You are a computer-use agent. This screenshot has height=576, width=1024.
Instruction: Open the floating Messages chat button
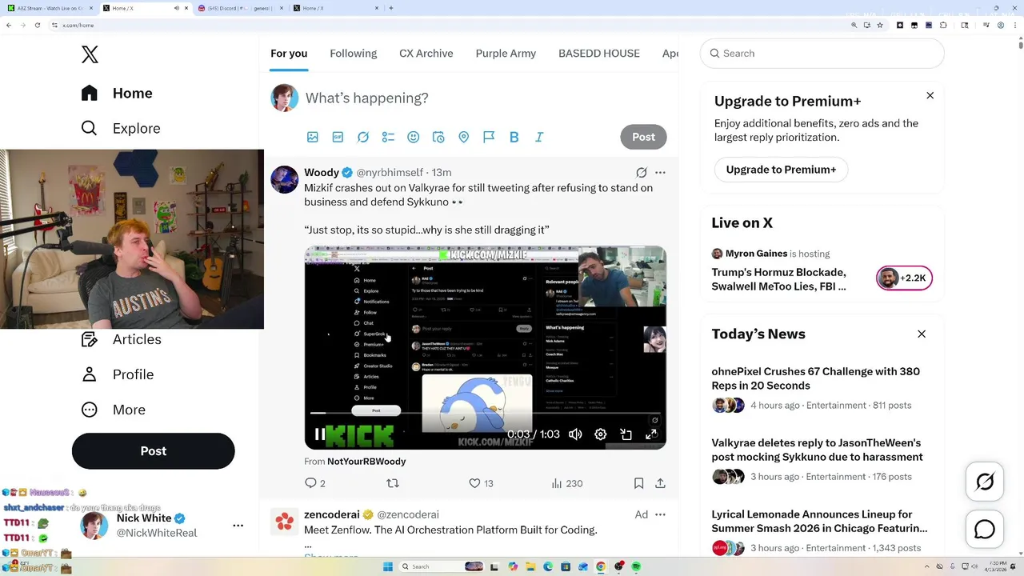[x=985, y=530]
